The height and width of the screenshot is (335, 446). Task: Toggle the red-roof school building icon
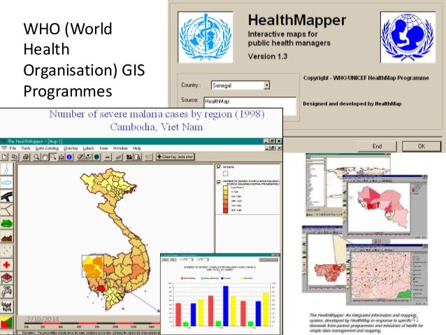pos(7,278)
